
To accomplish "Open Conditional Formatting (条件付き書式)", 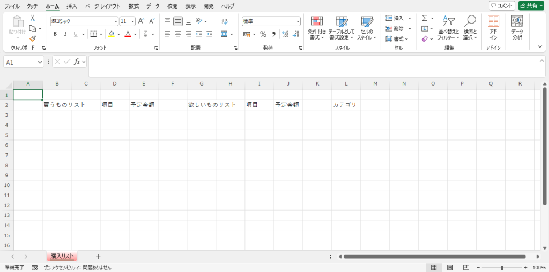I will [317, 28].
